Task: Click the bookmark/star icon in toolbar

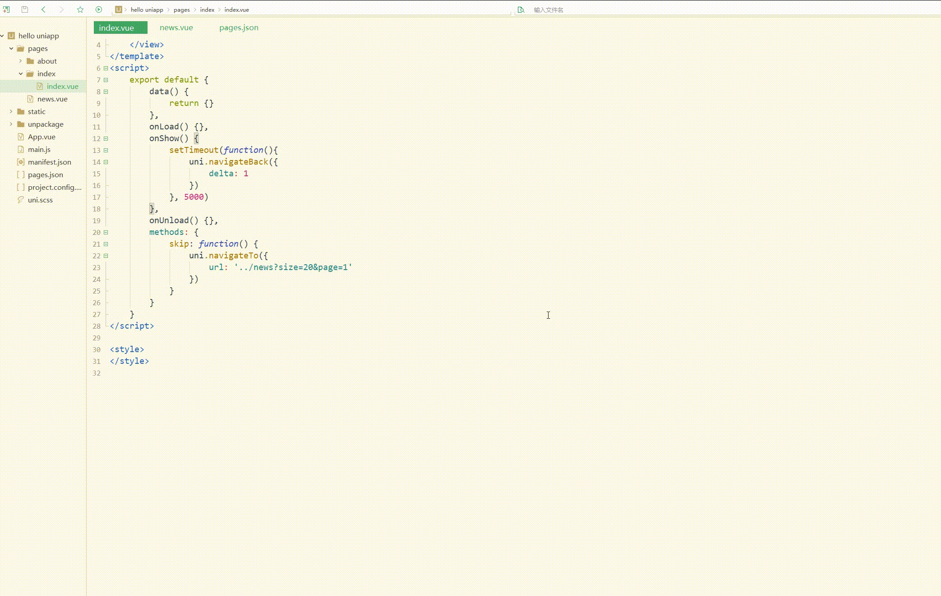Action: click(80, 9)
